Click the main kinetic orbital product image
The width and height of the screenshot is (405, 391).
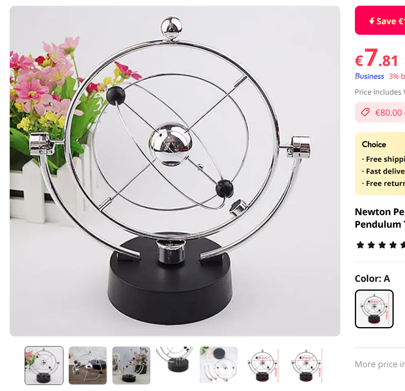(175, 171)
